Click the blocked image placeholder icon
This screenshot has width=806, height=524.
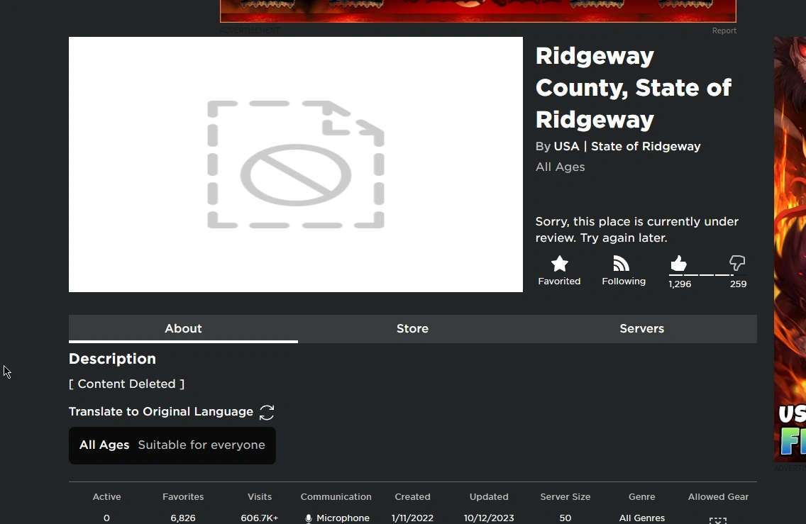click(x=296, y=165)
